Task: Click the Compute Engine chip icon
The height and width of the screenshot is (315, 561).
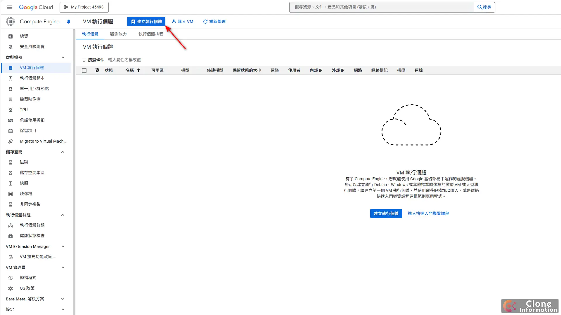Action: point(10,21)
